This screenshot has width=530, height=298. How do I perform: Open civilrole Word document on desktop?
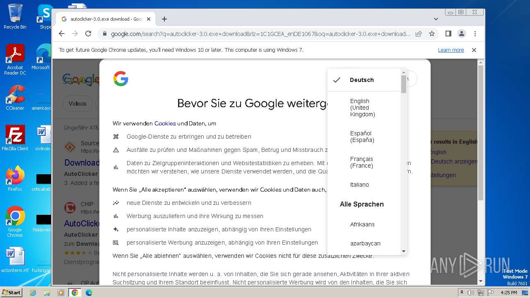tap(43, 138)
